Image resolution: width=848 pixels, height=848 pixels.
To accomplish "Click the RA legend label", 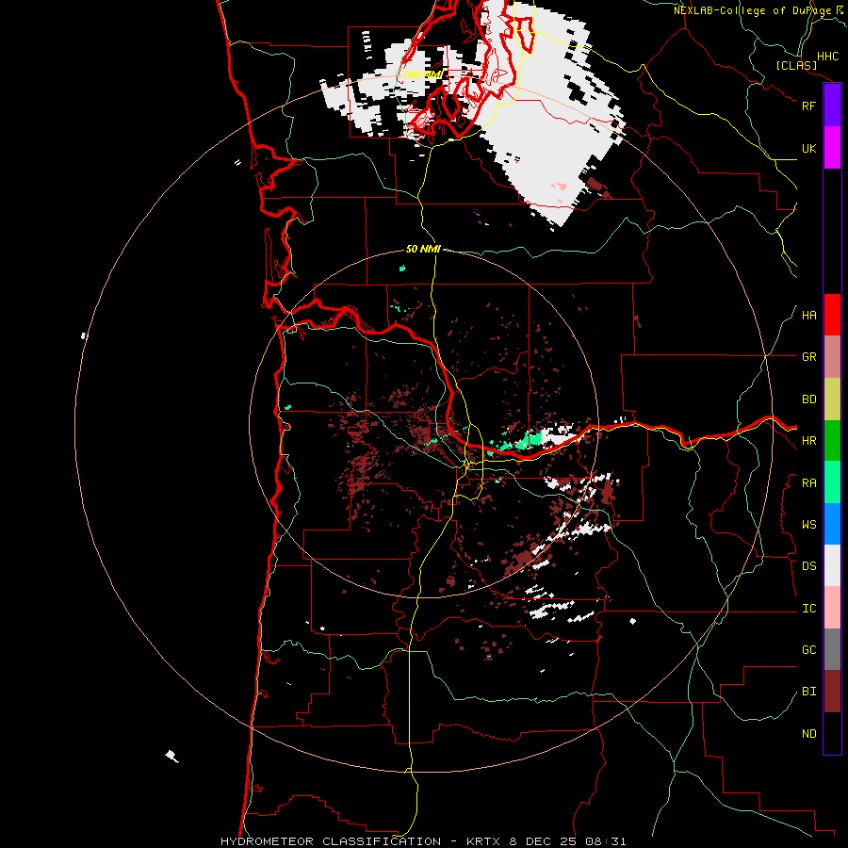I will pyautogui.click(x=808, y=483).
